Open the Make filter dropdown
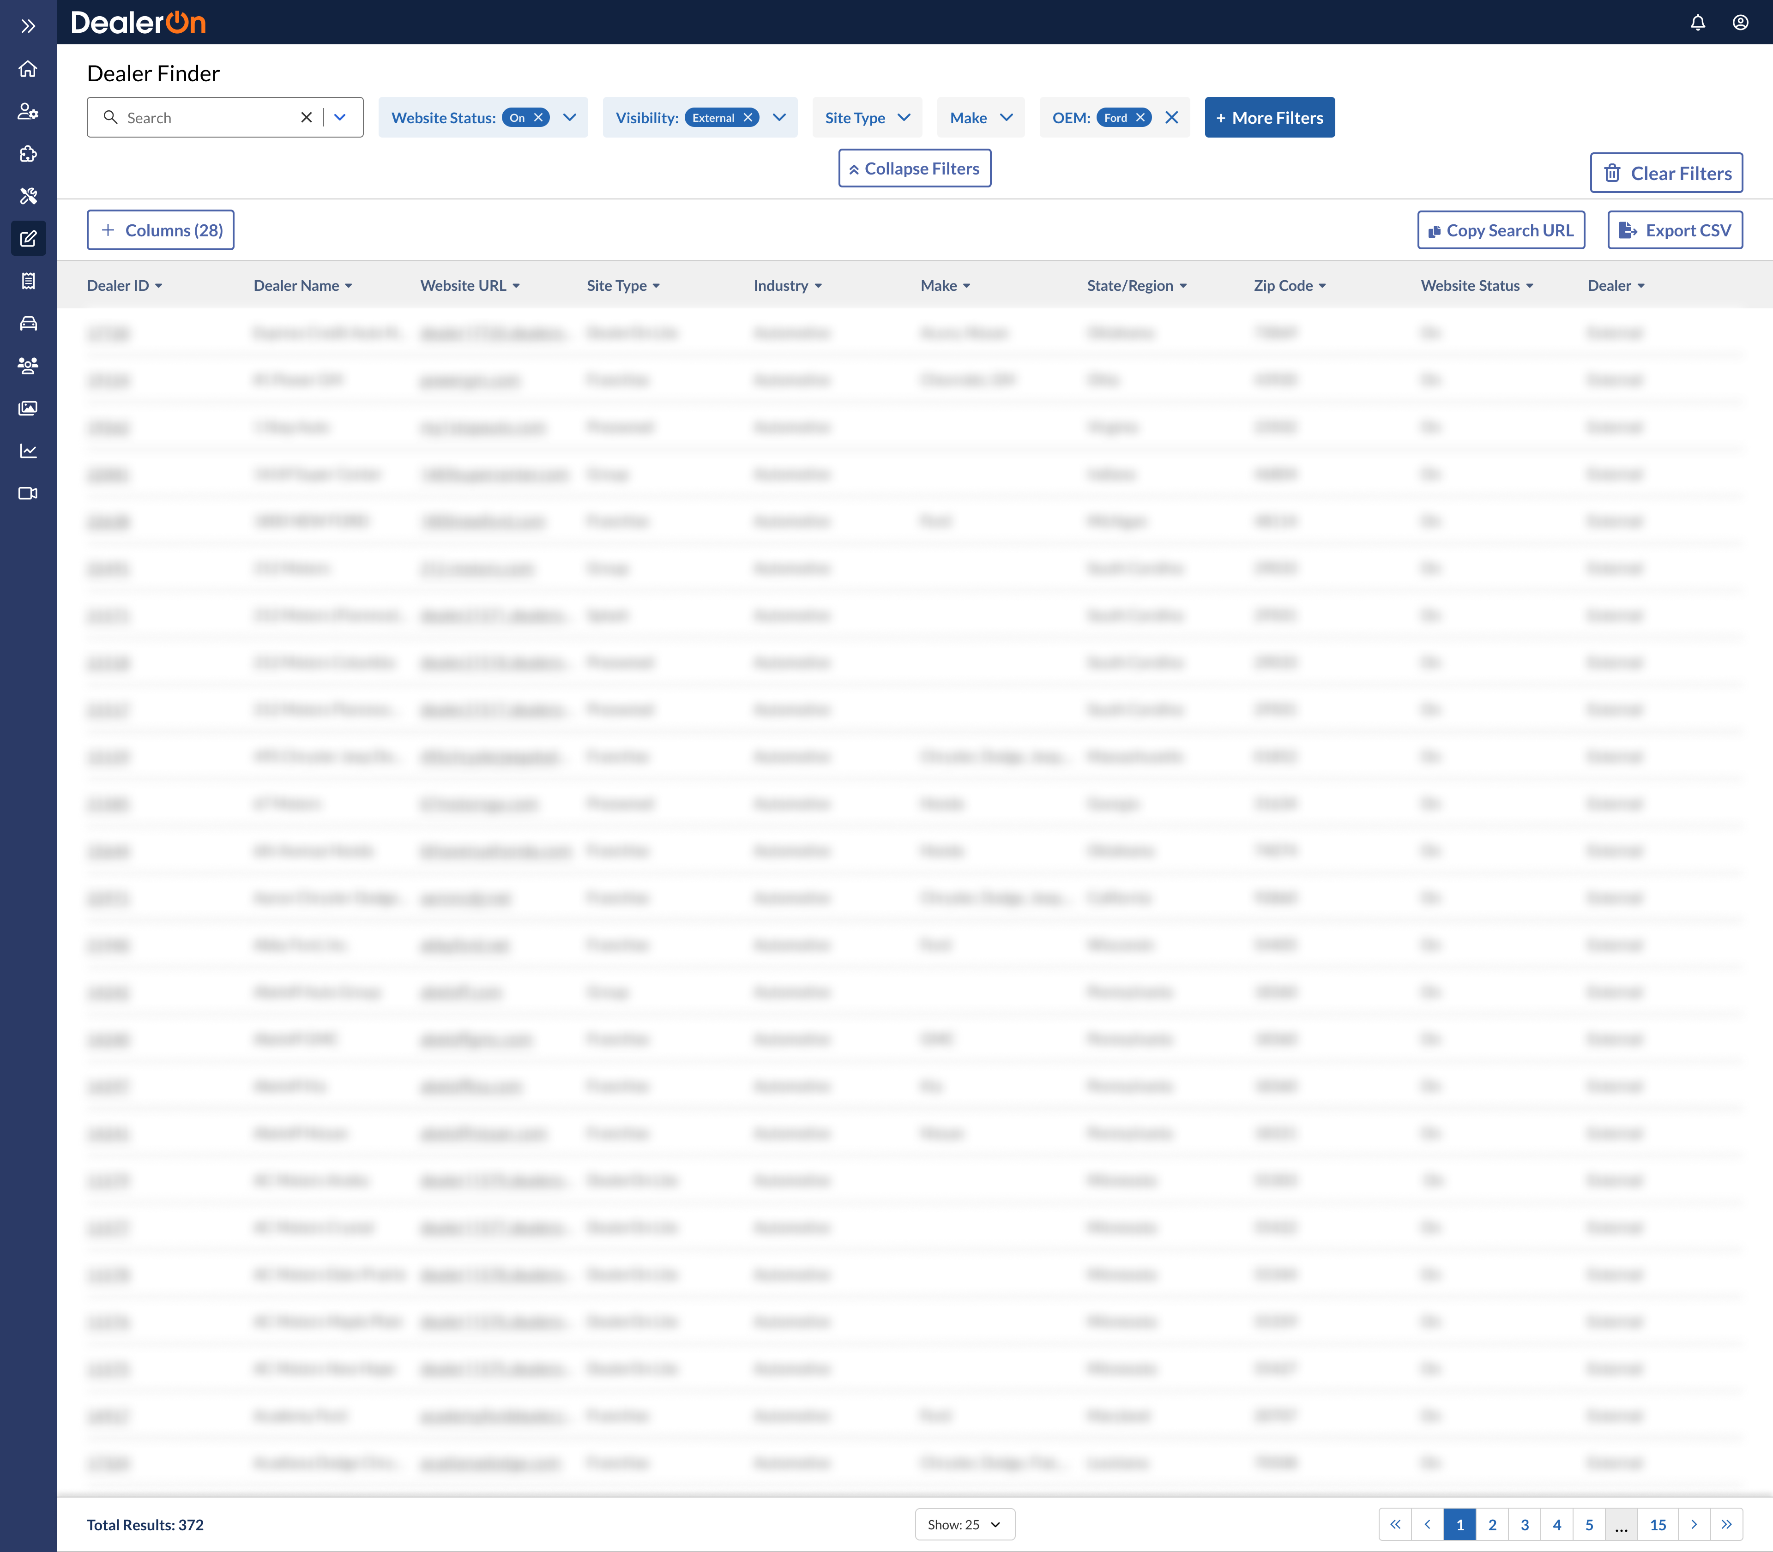Screen dimensions: 1773x1552 (981, 118)
